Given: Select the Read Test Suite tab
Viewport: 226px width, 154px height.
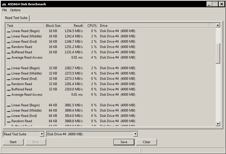Looking at the screenshot, I should tap(16, 18).
